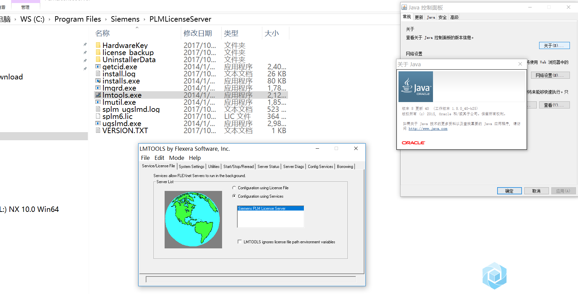
Task: Switch to the Utilities tab
Action: click(214, 167)
